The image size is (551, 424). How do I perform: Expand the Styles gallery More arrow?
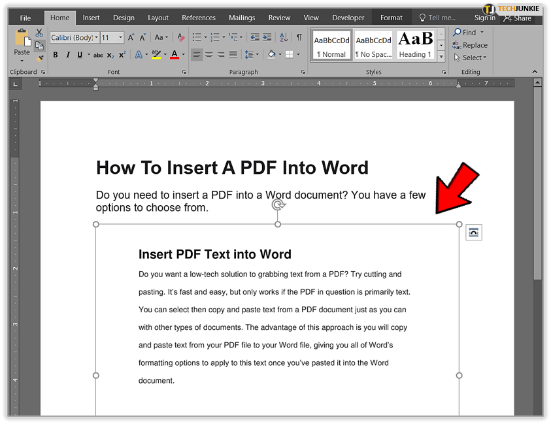coord(441,57)
